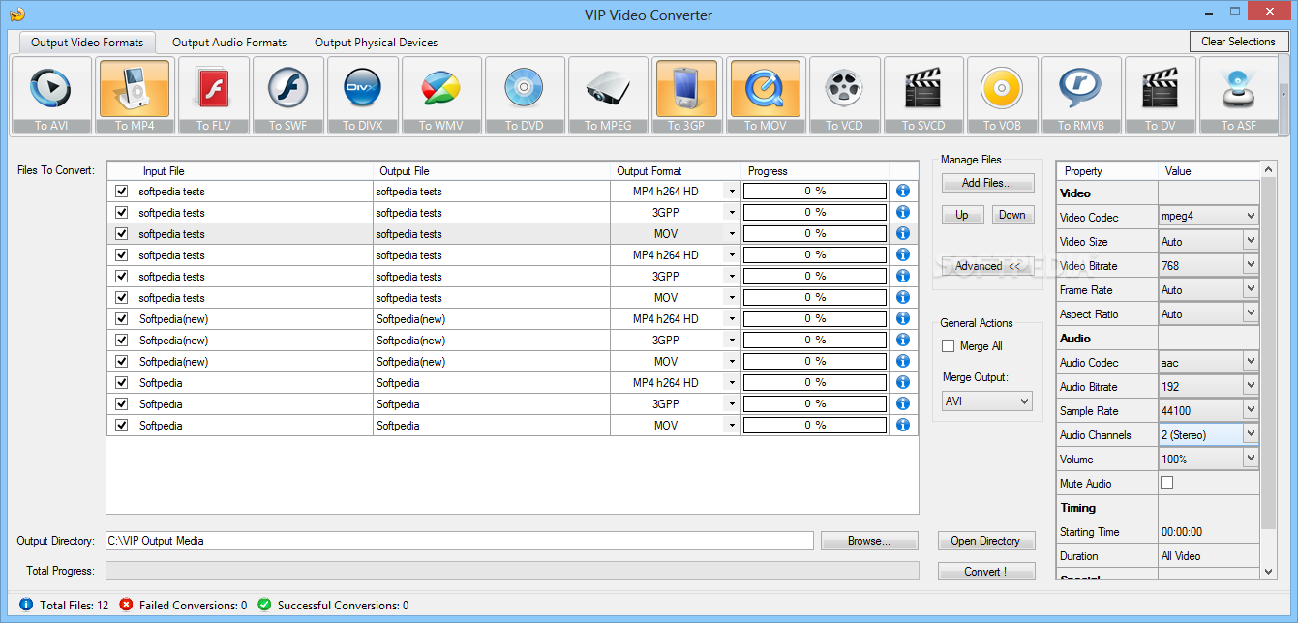The image size is (1298, 623).
Task: Click the Successful Conversions green check icon
Action: tap(264, 605)
